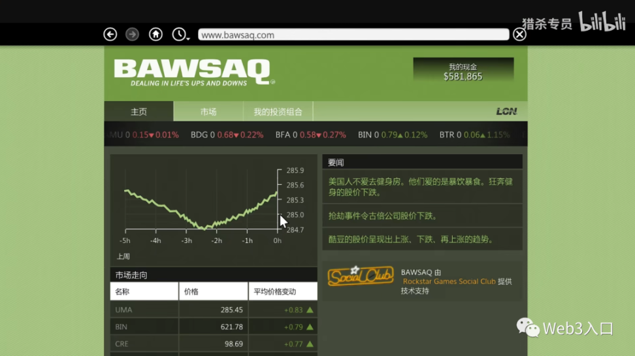
Task: Open news about 酷豆 stock trend
Action: click(423, 239)
